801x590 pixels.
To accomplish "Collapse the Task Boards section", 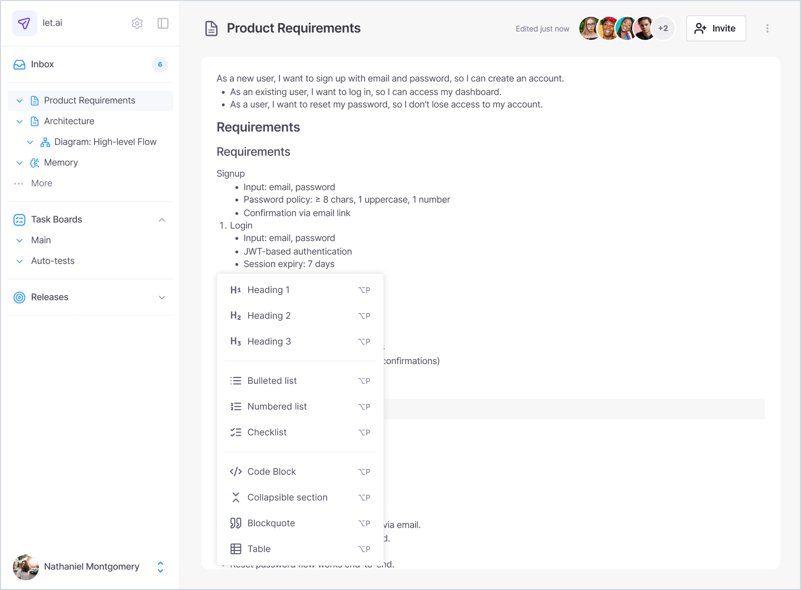I will [162, 220].
